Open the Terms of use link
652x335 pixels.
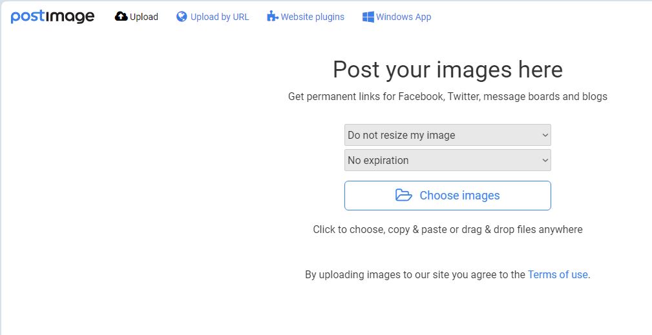coord(558,275)
